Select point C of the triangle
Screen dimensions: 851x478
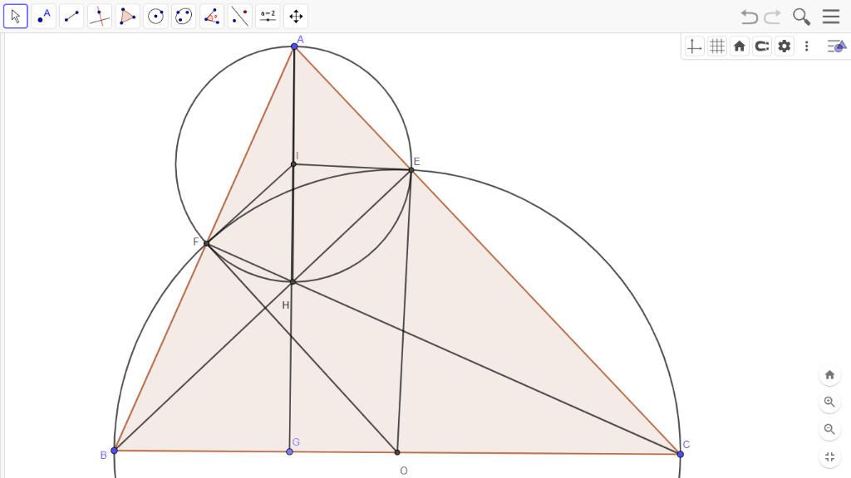click(680, 454)
